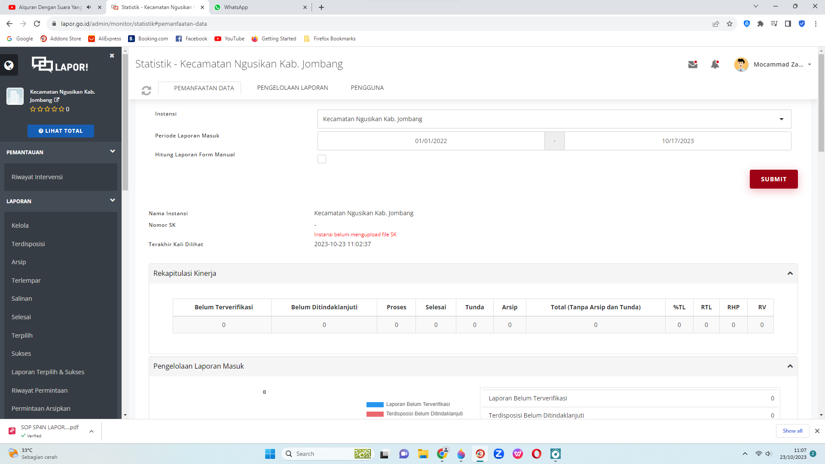Image resolution: width=825 pixels, height=464 pixels.
Task: Click the LIHAT TOTAL button
Action: point(61,131)
